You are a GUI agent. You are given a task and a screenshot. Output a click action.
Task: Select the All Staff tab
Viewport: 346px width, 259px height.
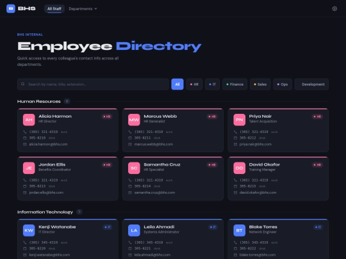click(x=54, y=8)
